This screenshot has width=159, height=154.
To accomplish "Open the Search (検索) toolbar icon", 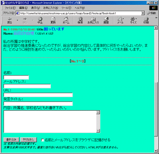I will [x=80, y=20].
